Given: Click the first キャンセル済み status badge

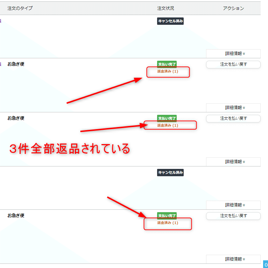Looking at the screenshot, I should 170,21.
